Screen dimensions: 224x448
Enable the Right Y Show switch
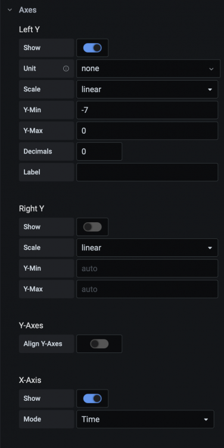pos(92,227)
